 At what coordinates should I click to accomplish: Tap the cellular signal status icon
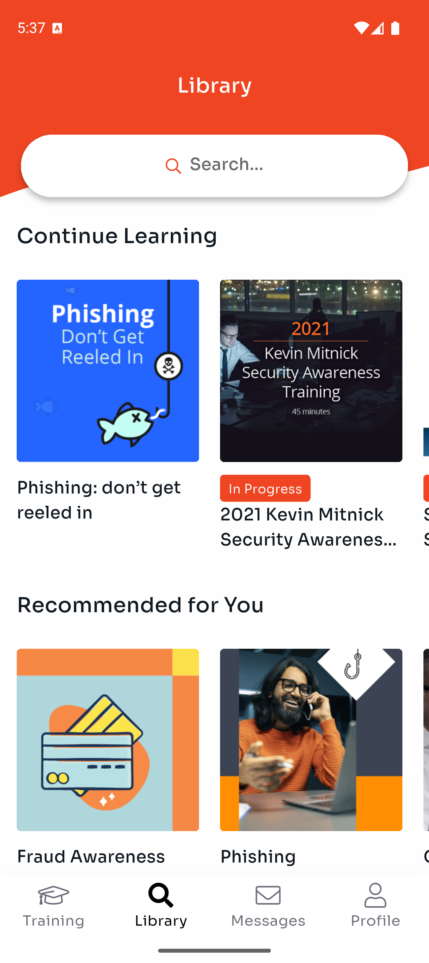378,28
